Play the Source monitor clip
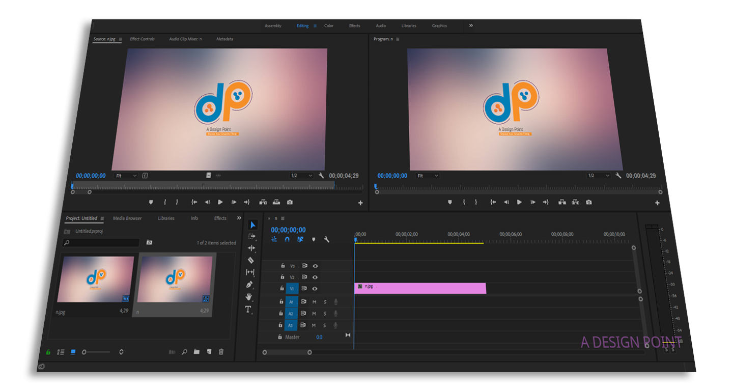Image resolution: width=733 pixels, height=392 pixels. pyautogui.click(x=220, y=202)
